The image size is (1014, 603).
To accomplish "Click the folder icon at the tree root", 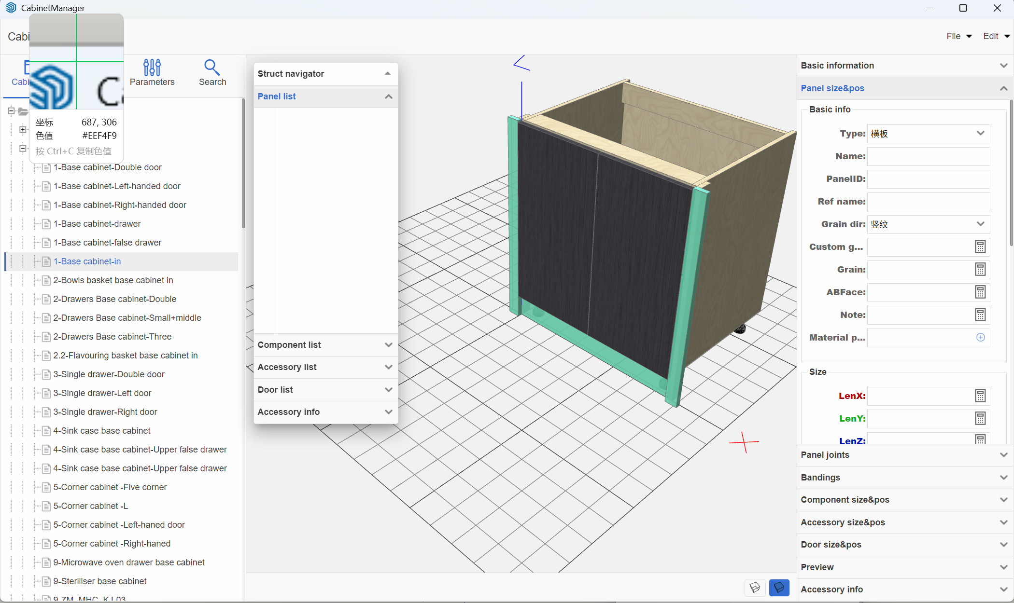I will tap(23, 111).
